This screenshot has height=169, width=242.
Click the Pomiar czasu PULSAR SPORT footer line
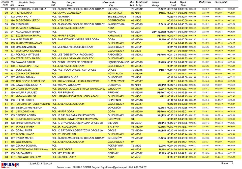tap(102, 167)
